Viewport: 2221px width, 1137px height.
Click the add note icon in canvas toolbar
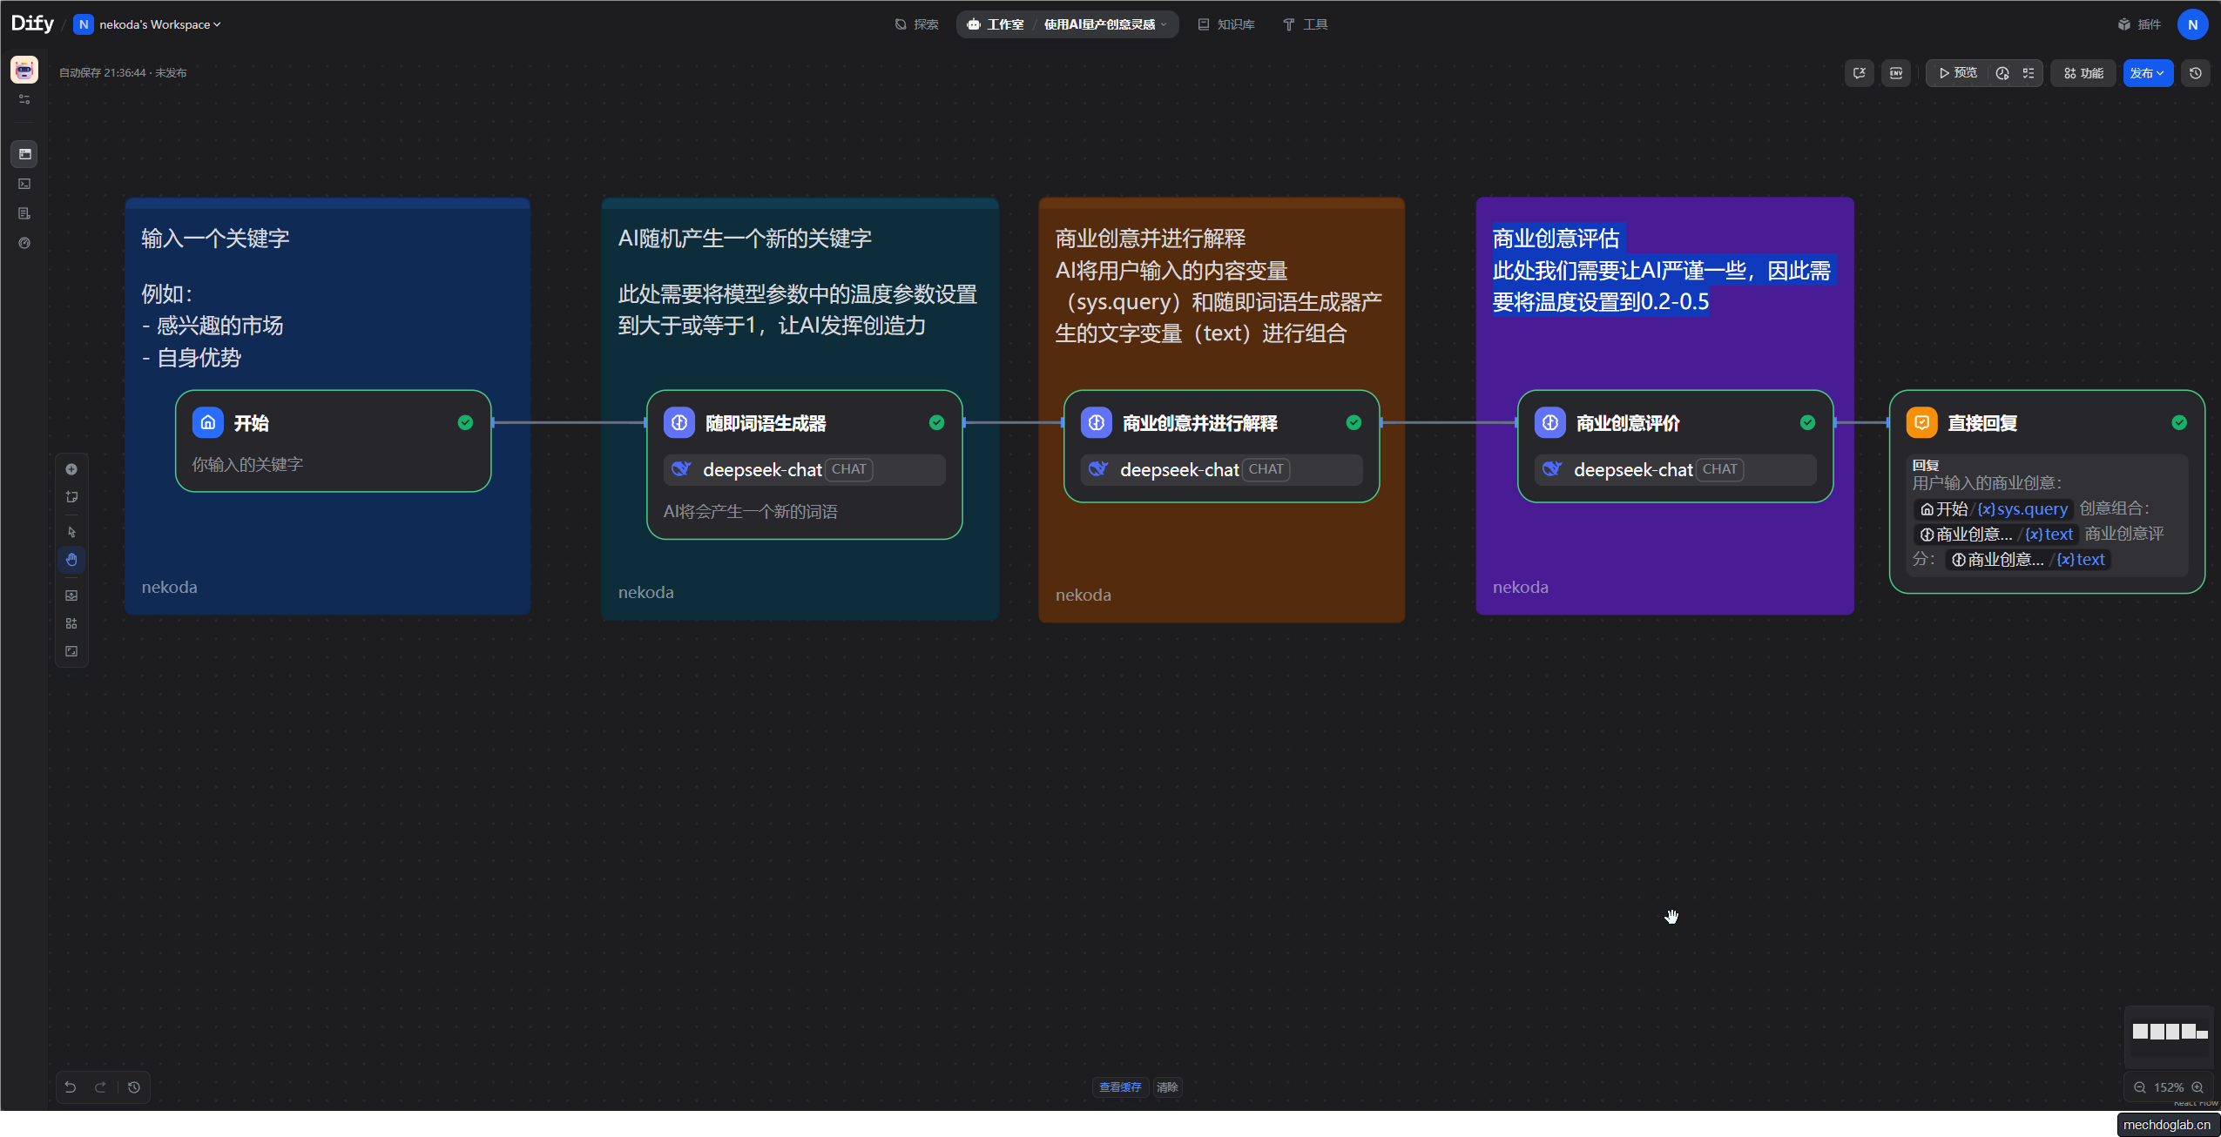71,496
